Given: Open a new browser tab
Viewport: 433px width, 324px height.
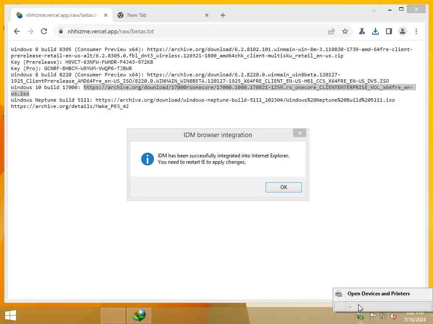Looking at the screenshot, I should tap(223, 16).
